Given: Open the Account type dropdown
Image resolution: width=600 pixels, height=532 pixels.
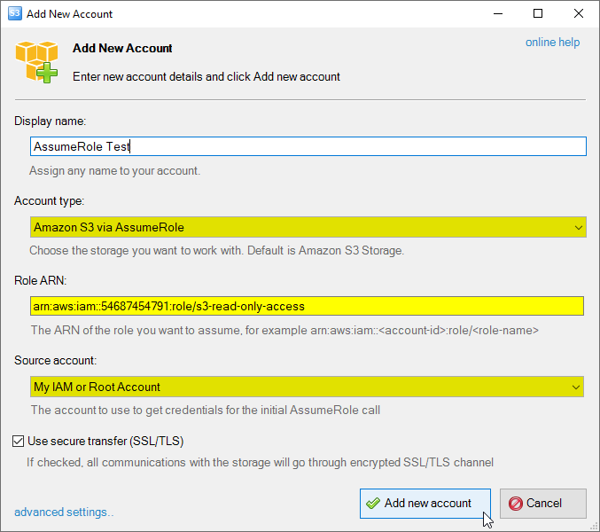Looking at the screenshot, I should pyautogui.click(x=308, y=227).
